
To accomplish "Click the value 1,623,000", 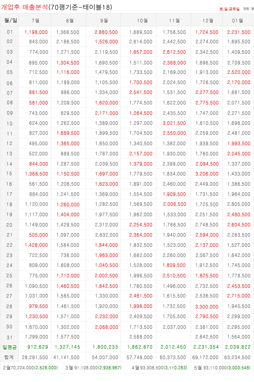I will point(106,184).
